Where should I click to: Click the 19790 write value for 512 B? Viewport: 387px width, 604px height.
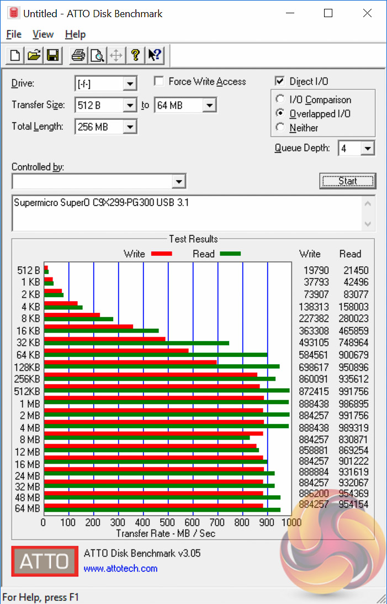316,270
